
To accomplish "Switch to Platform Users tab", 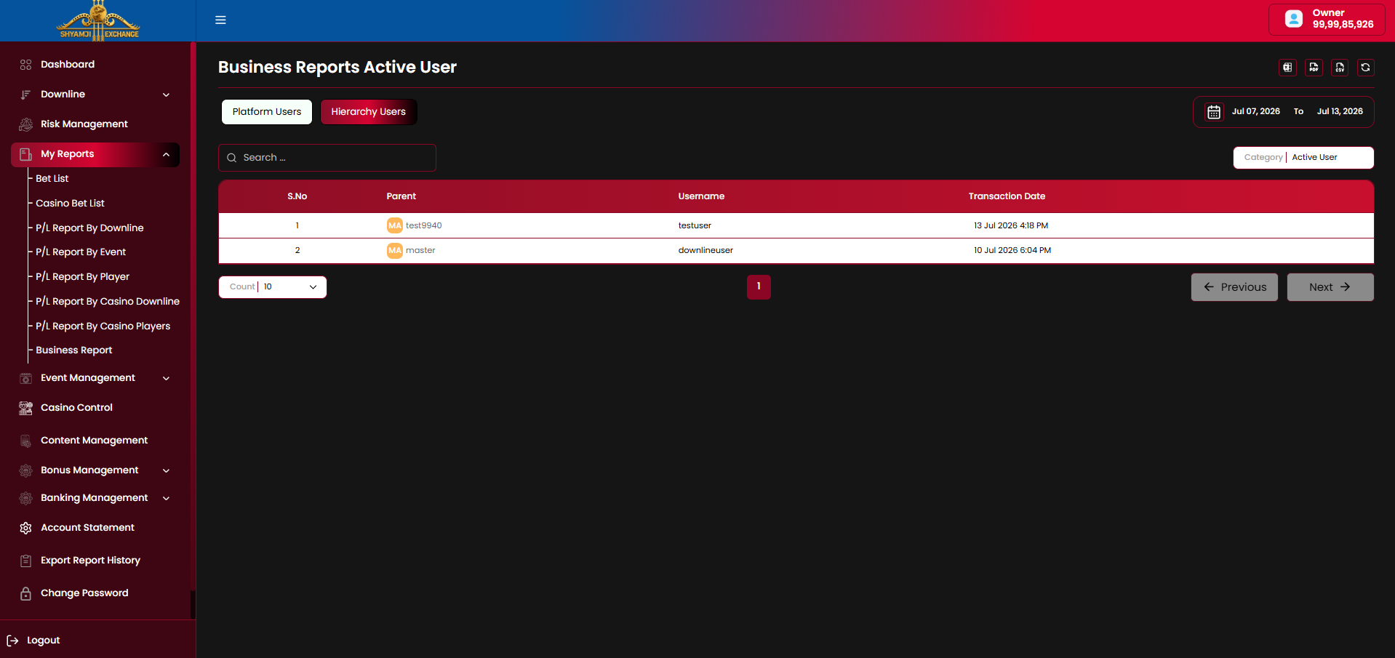I will click(x=267, y=112).
